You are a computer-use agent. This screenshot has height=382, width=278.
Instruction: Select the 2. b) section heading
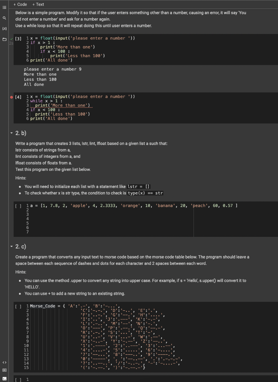21,133
